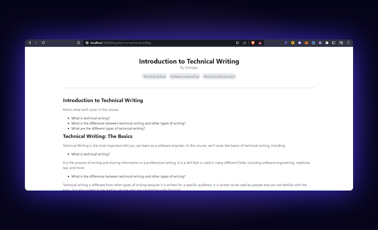Go back using the browser back arrow
The height and width of the screenshot is (230, 378).
(30, 42)
